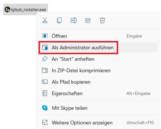Click the pin icon next to Start anheften

[x=45, y=59]
